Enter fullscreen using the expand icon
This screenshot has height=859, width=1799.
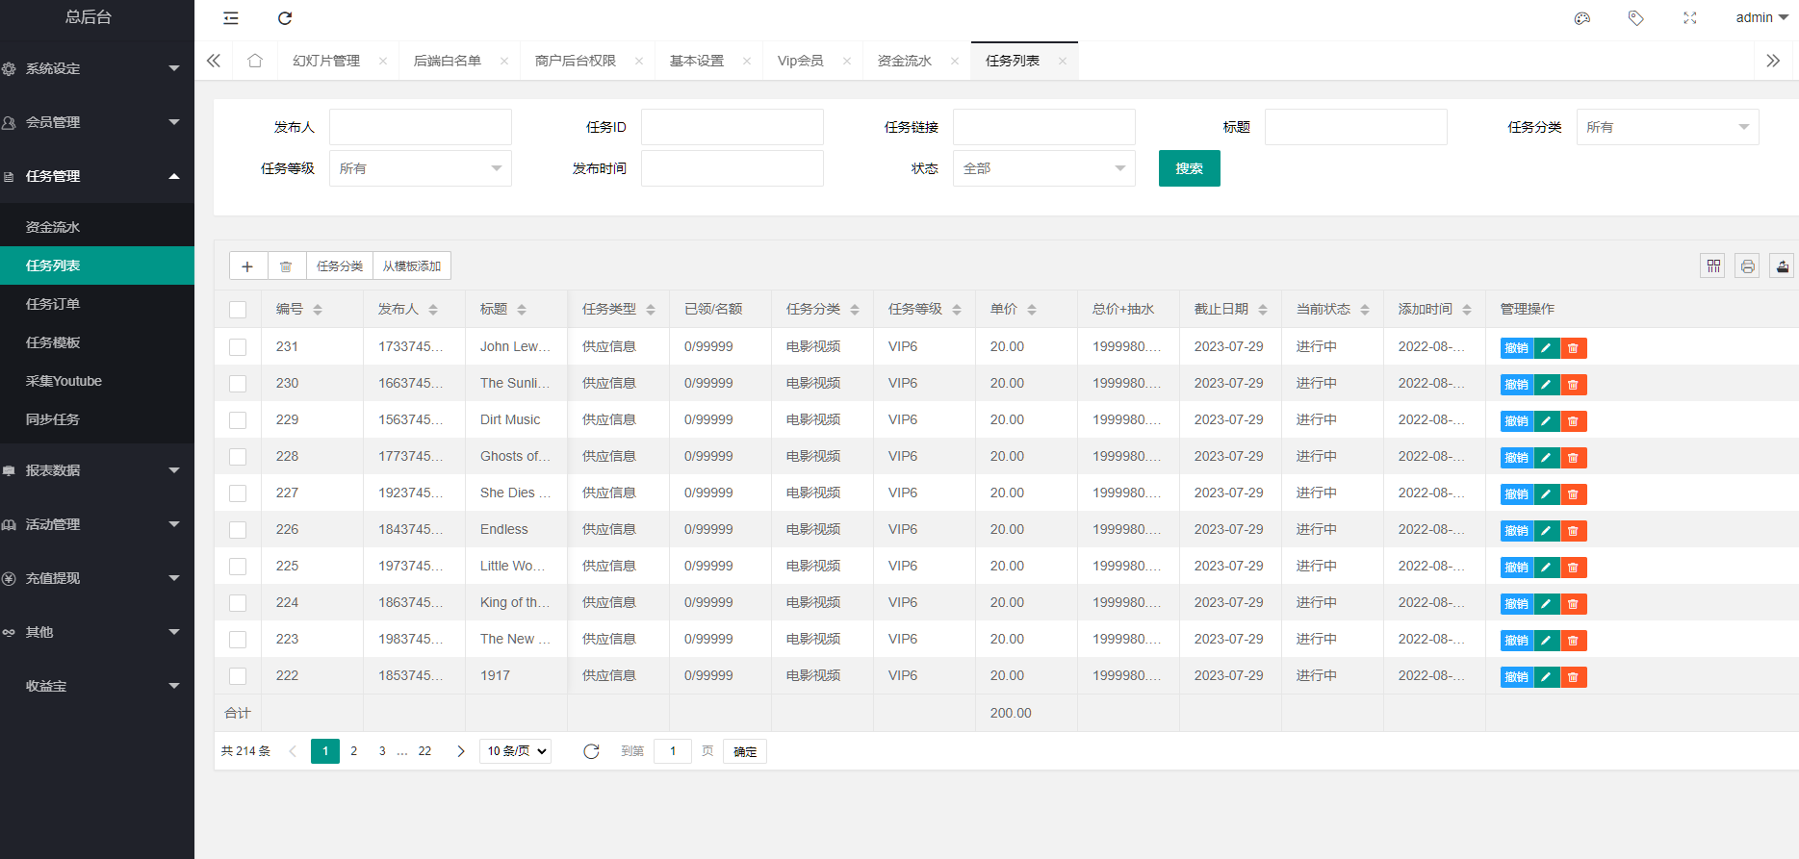(1689, 18)
